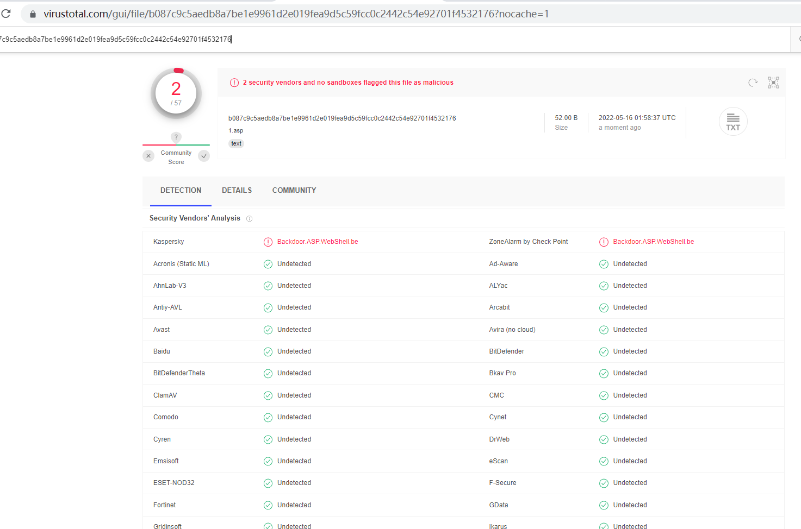Click the ClamAV undetected checkmark icon
Image resolution: width=801 pixels, height=529 pixels.
(268, 396)
